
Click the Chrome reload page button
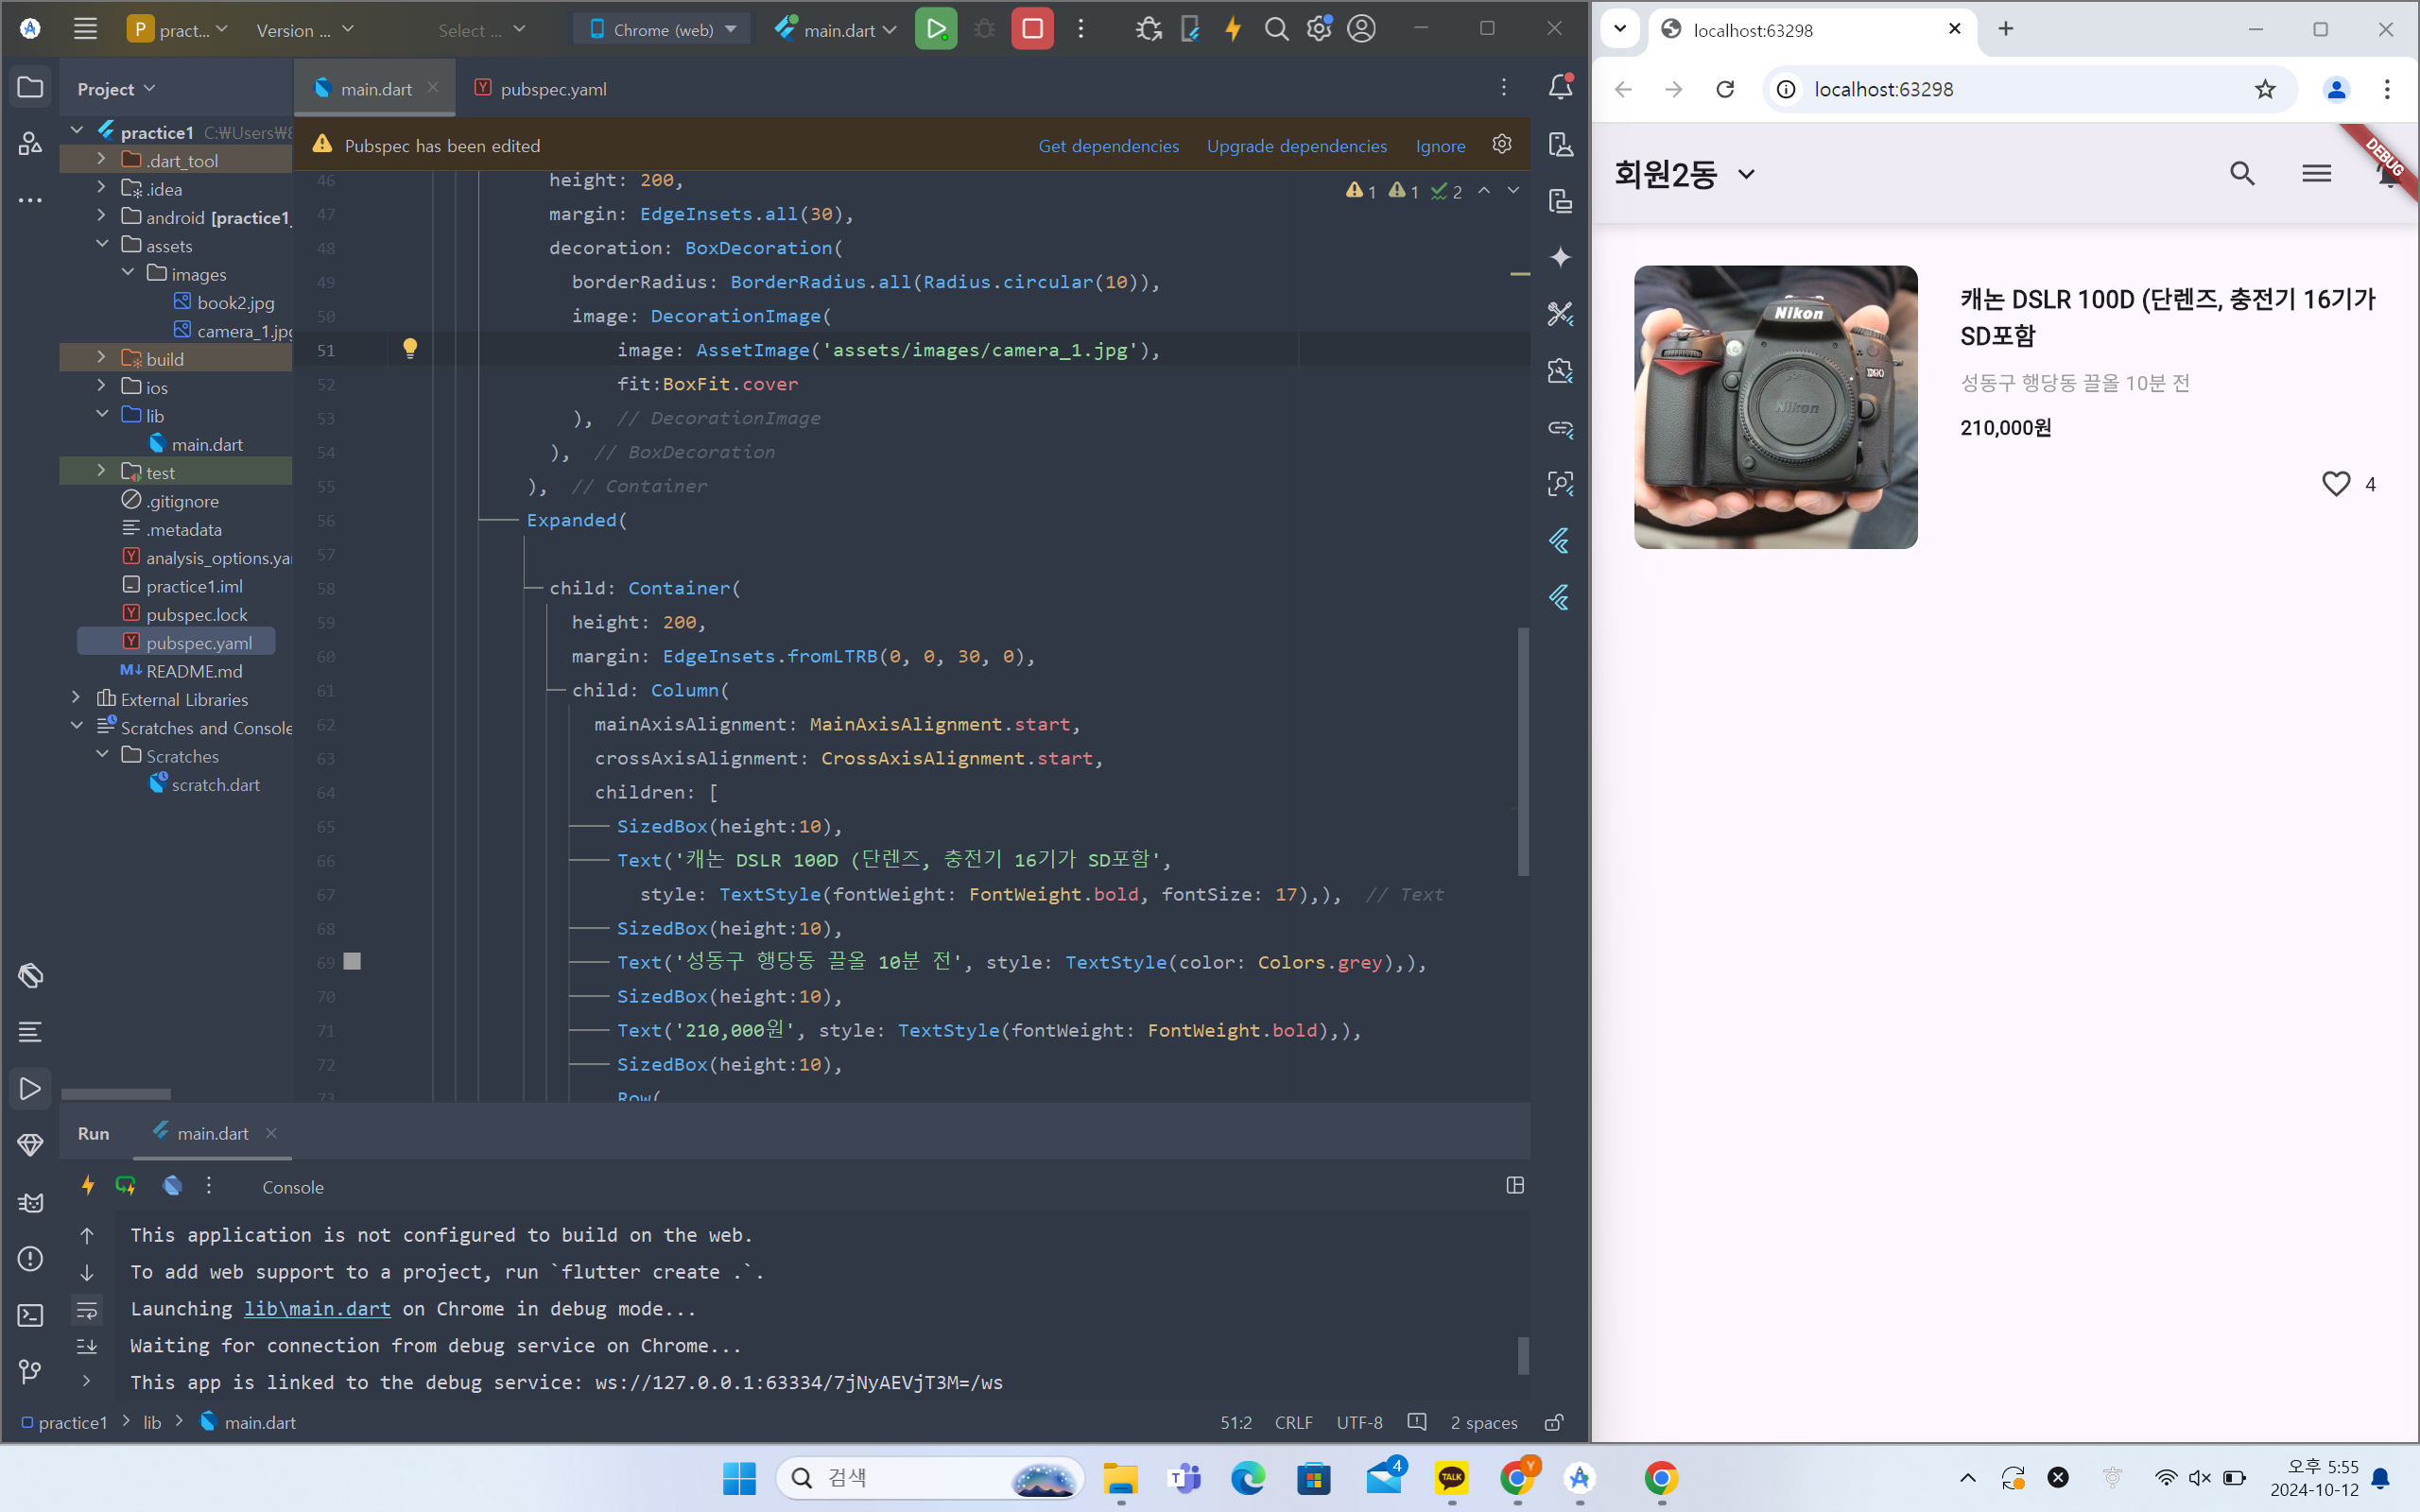click(1725, 89)
